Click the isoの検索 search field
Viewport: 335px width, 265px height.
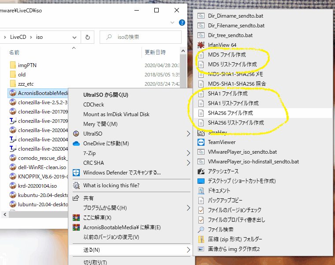coord(140,37)
